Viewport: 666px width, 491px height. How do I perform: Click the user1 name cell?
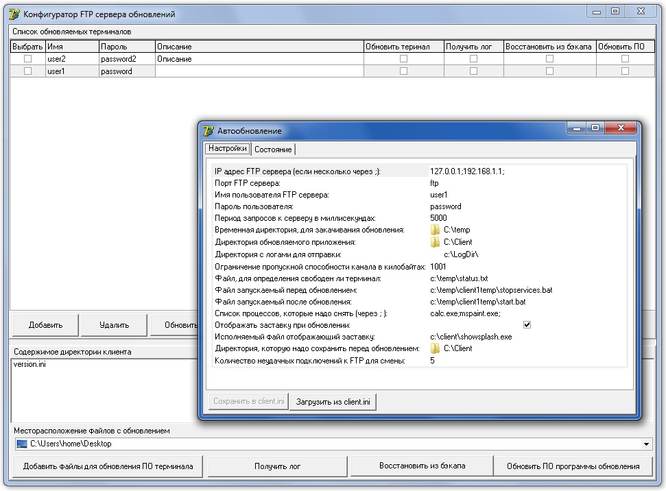tap(72, 71)
